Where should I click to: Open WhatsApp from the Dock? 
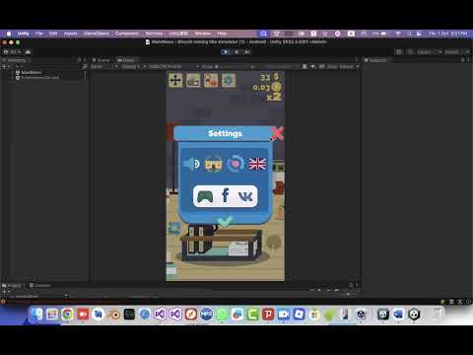pyautogui.click(x=222, y=315)
